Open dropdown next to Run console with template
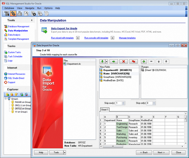This screenshot has width=189, height=158. pos(113,38)
